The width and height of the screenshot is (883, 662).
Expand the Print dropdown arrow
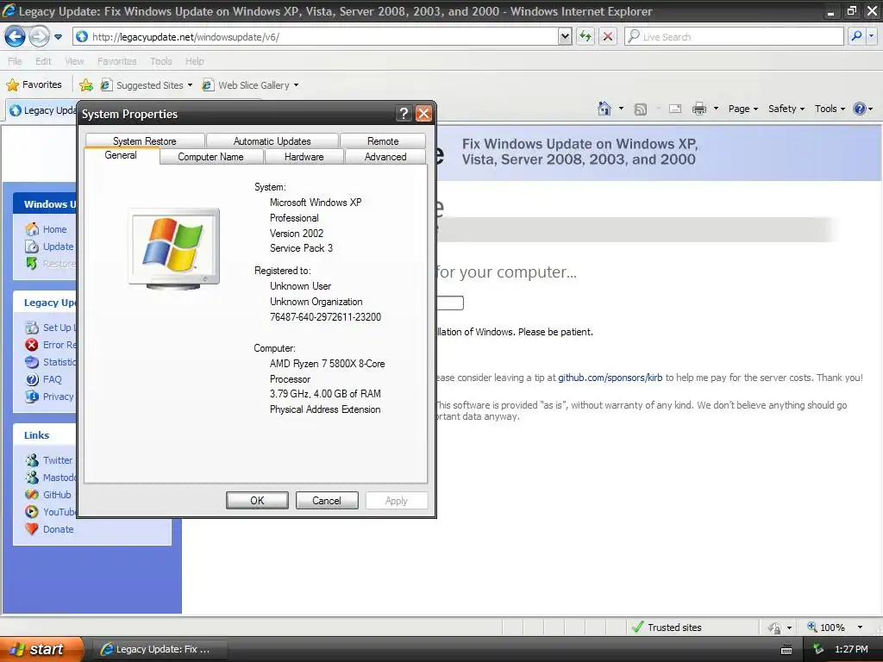click(x=717, y=109)
